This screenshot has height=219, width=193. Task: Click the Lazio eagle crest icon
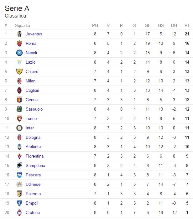pyautogui.click(x=19, y=62)
